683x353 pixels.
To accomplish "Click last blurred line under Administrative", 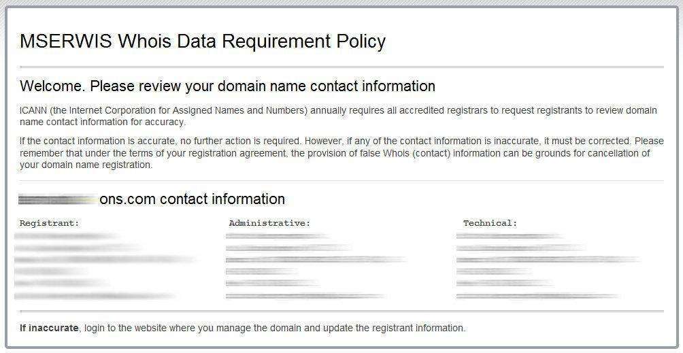I will coord(305,296).
